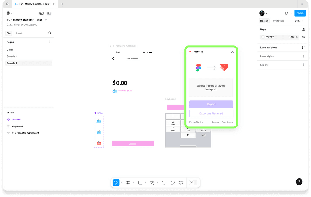Screen dimensions: 311x197
Task: Toggle the sidebar panel layout icon
Action: [x=49, y=13]
